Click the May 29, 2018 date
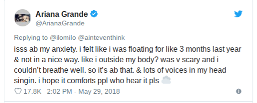This screenshot has height=103, width=257. click(x=99, y=91)
